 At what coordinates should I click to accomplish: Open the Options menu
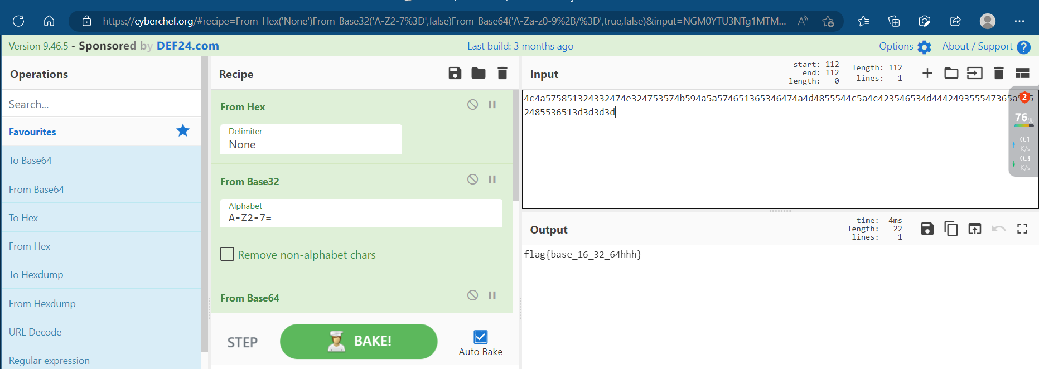905,47
